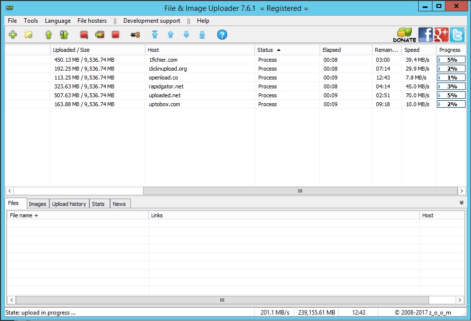Viewport: 471px width, 321px height.
Task: Open the File menu
Action: [12, 21]
